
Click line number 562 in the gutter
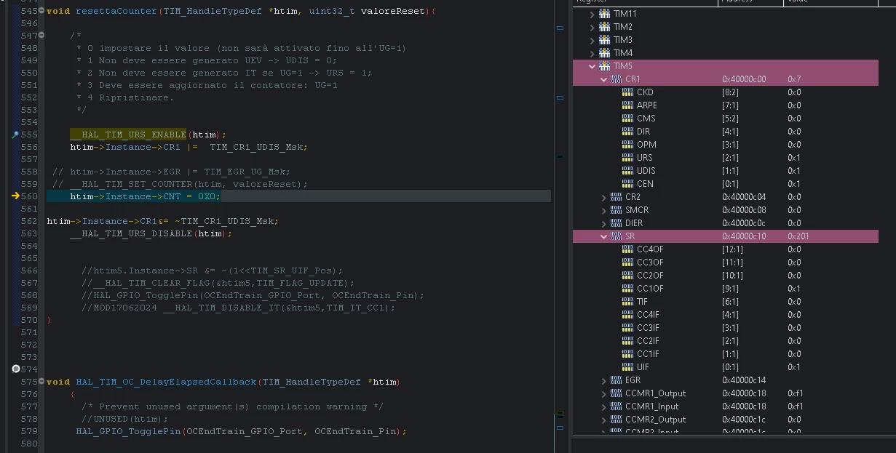(x=29, y=221)
